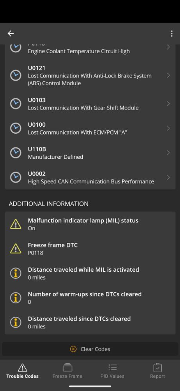This screenshot has width=180, height=391.
Task: Tap info icon for number of warm-ups
Action: tap(16, 298)
